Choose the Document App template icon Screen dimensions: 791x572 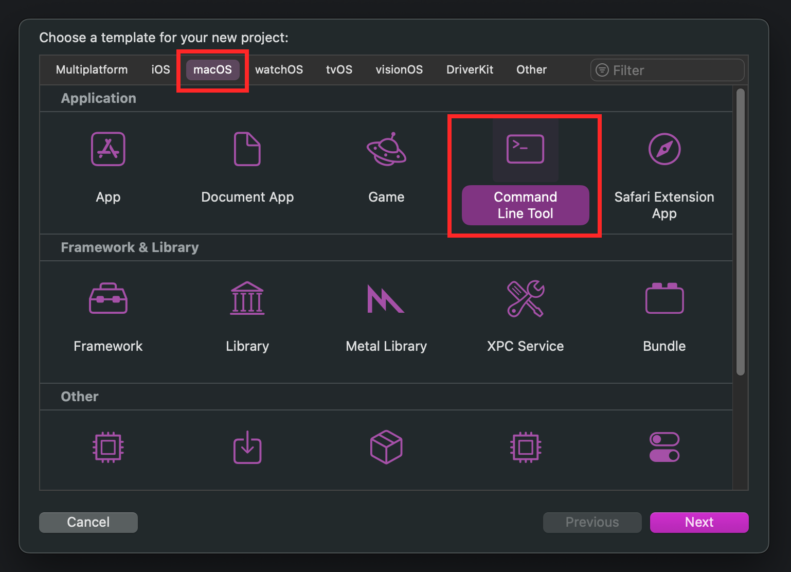[x=247, y=149]
